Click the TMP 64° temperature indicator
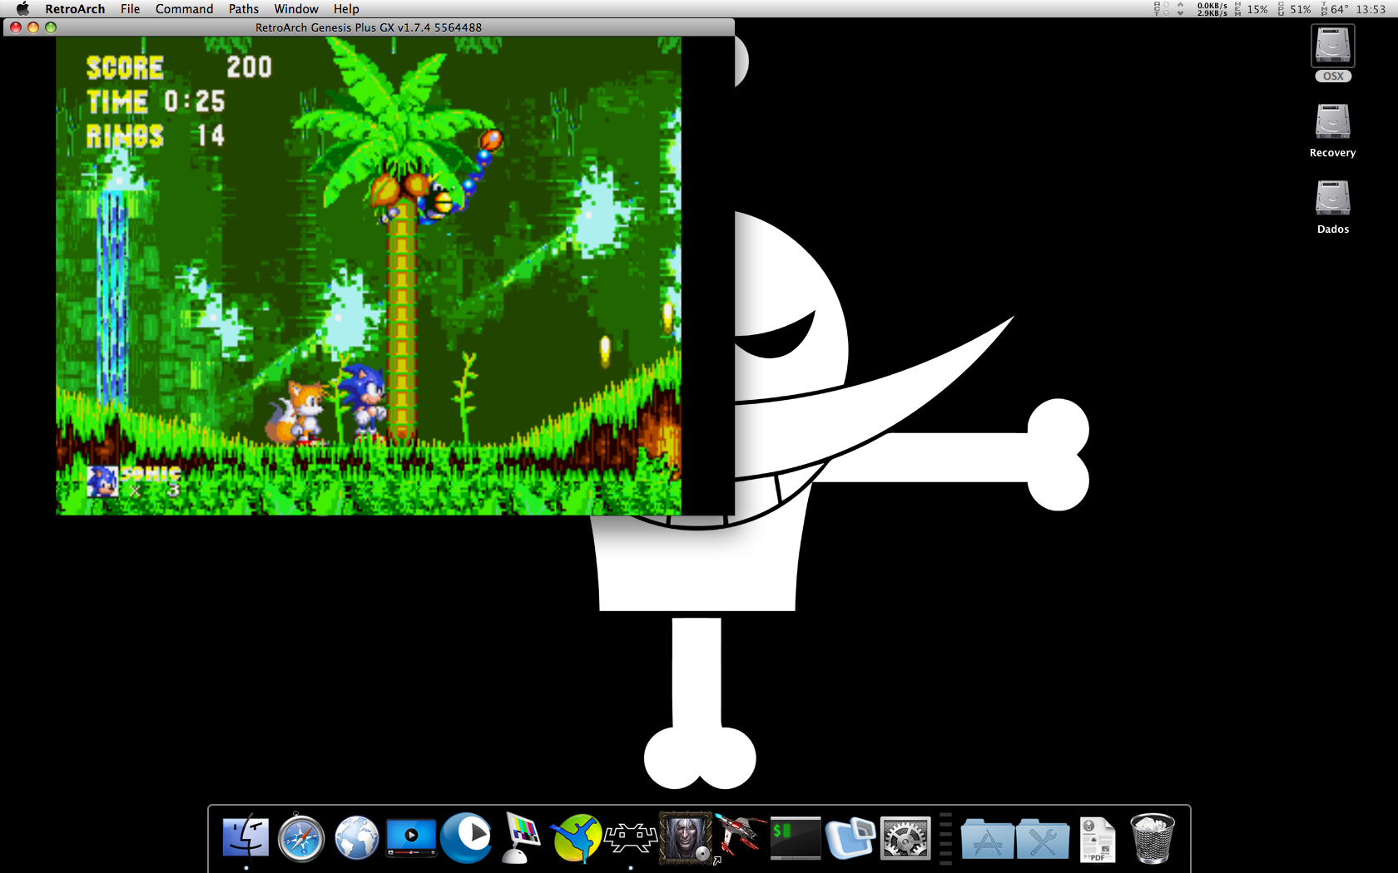Viewport: 1398px width, 873px height. [x=1334, y=9]
